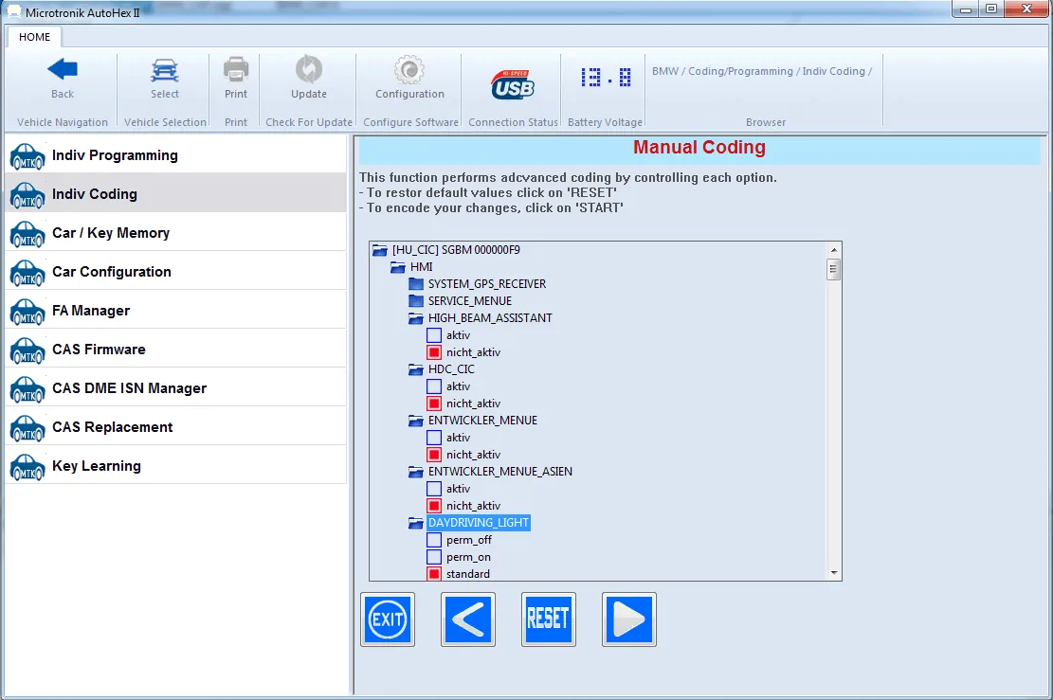Select the perm_on checkbox
The height and width of the screenshot is (700, 1053).
(x=434, y=557)
